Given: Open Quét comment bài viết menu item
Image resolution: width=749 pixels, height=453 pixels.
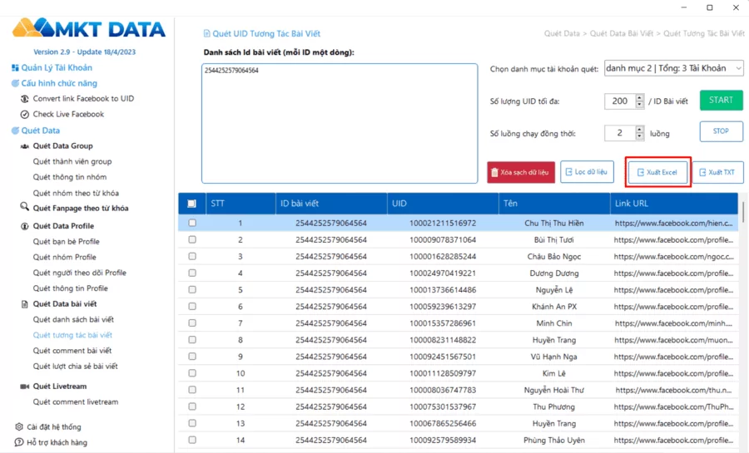Looking at the screenshot, I should 72,351.
